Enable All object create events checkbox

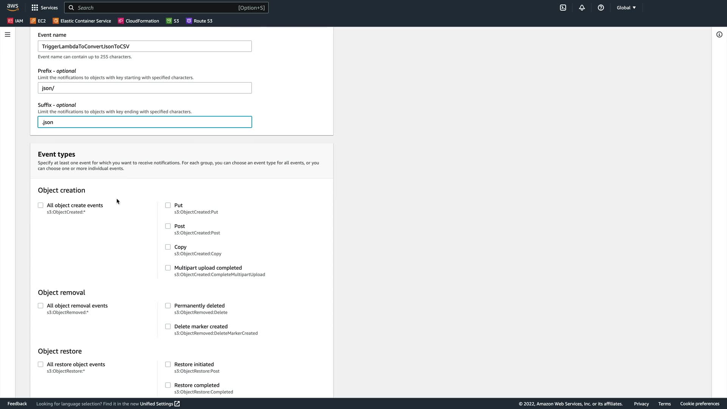[x=41, y=205]
